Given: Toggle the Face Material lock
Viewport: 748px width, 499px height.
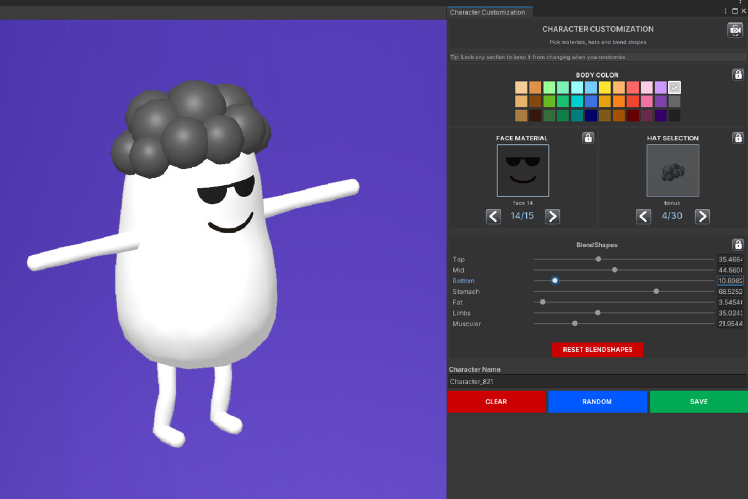Looking at the screenshot, I should click(588, 137).
